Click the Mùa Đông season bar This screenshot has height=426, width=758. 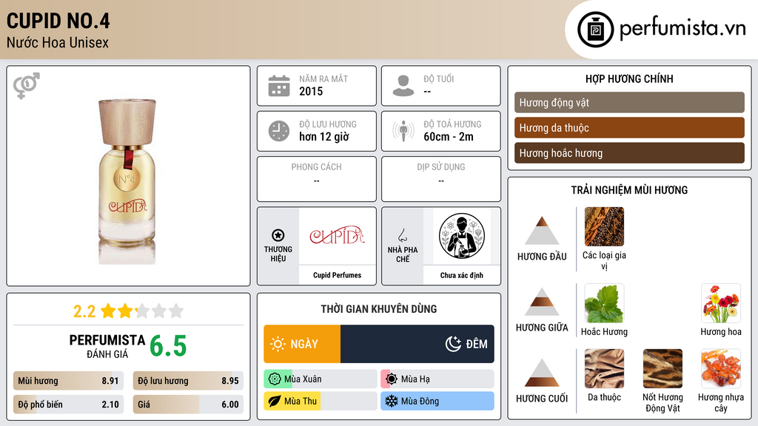pos(437,401)
